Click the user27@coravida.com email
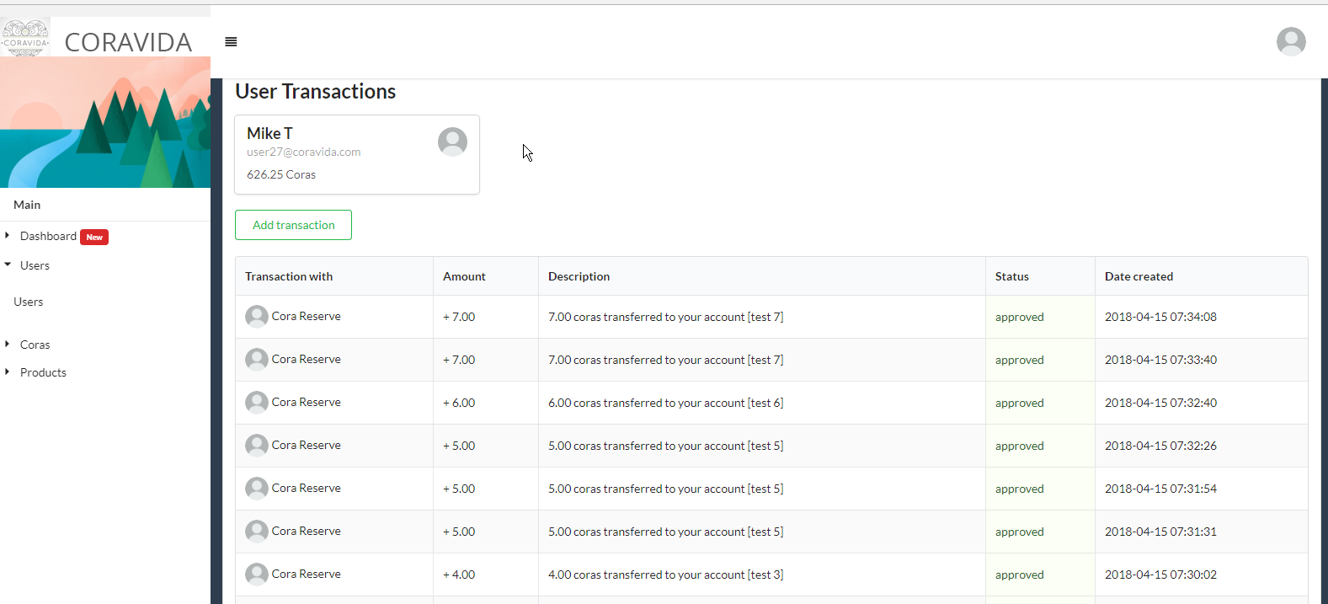Screen dimensions: 1328x604 pos(303,152)
